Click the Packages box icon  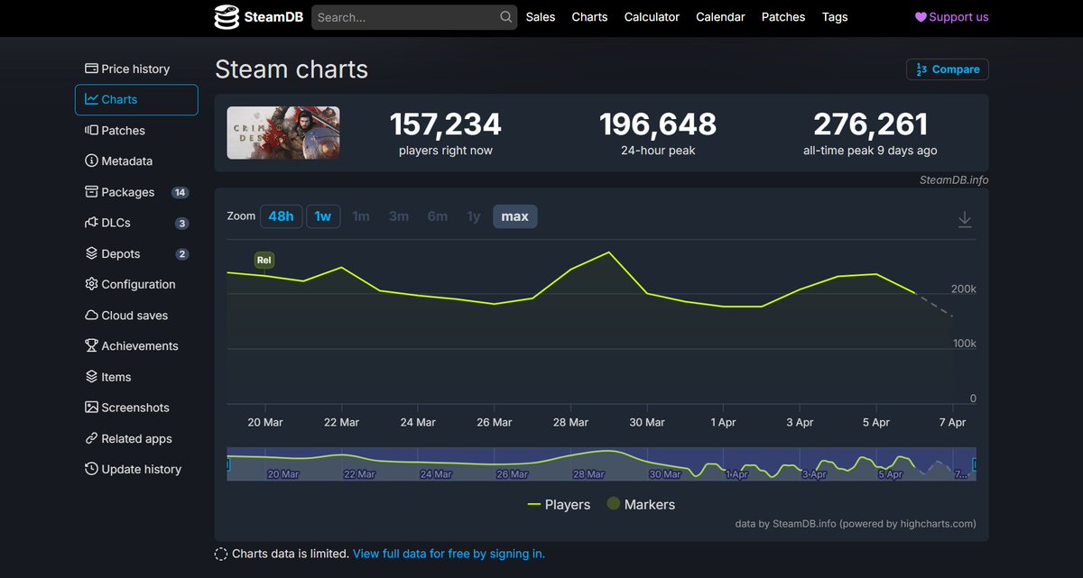pyautogui.click(x=91, y=192)
